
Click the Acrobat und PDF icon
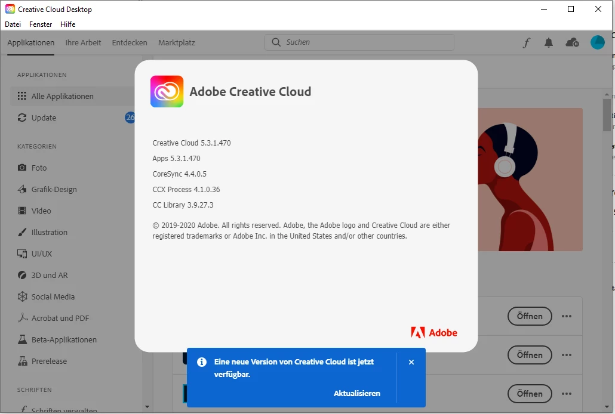click(22, 318)
